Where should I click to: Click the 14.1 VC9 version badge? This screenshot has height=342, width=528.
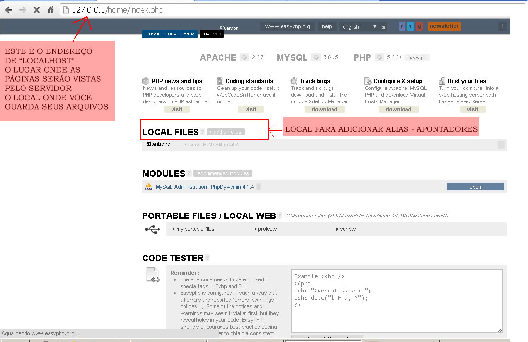[x=212, y=34]
